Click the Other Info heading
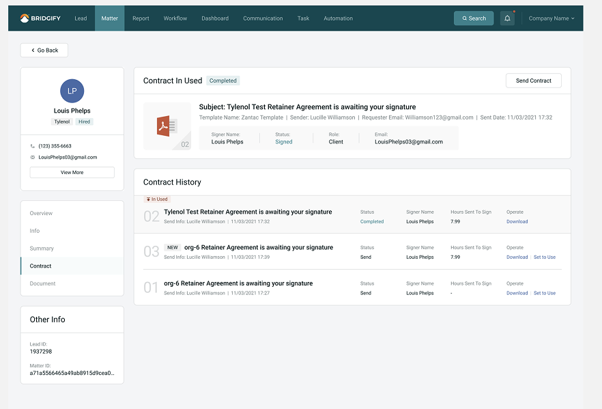The height and width of the screenshot is (409, 602). (x=48, y=320)
